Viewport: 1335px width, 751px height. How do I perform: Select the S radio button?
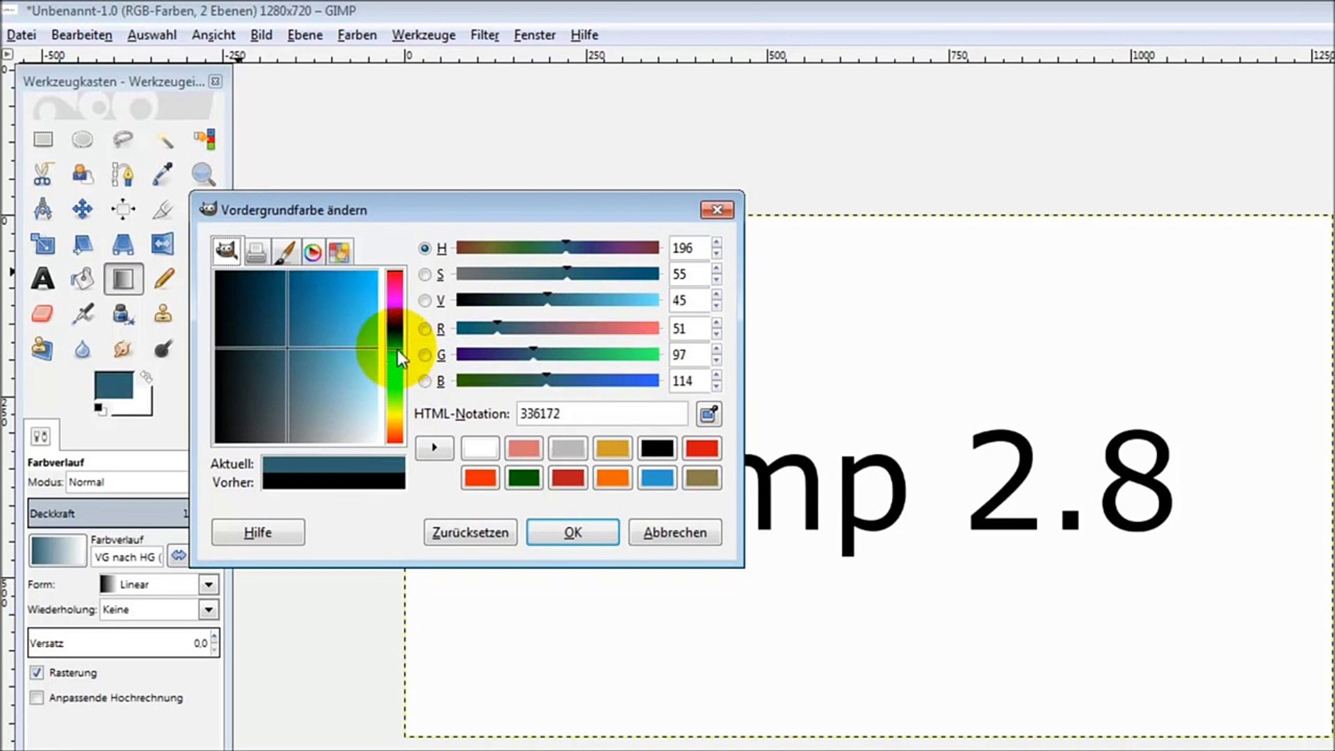tap(425, 275)
